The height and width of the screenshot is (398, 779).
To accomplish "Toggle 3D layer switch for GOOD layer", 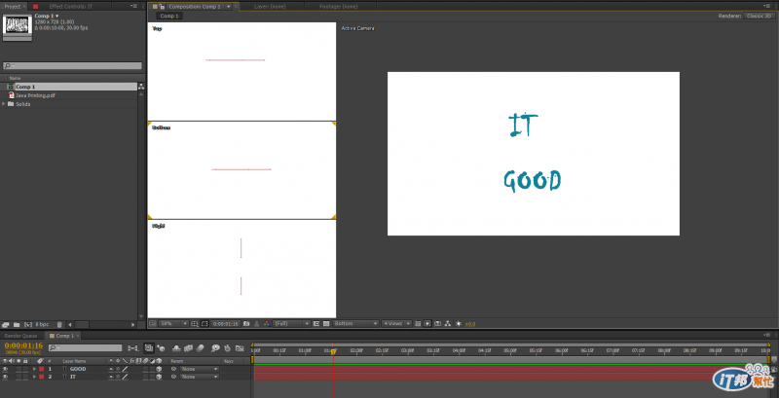I will click(159, 369).
